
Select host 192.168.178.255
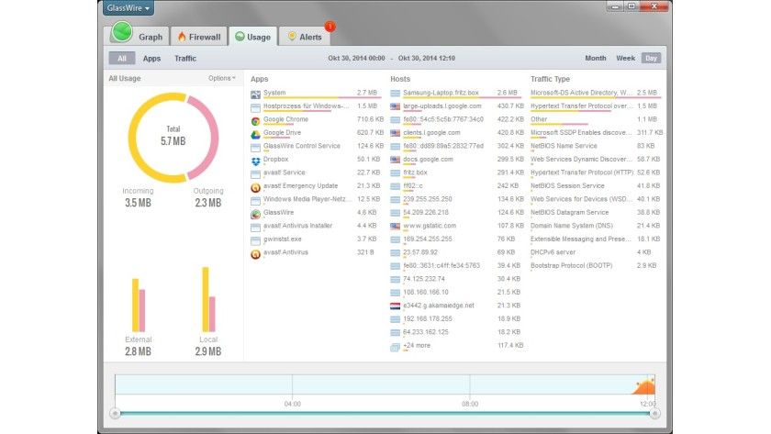pos(428,318)
